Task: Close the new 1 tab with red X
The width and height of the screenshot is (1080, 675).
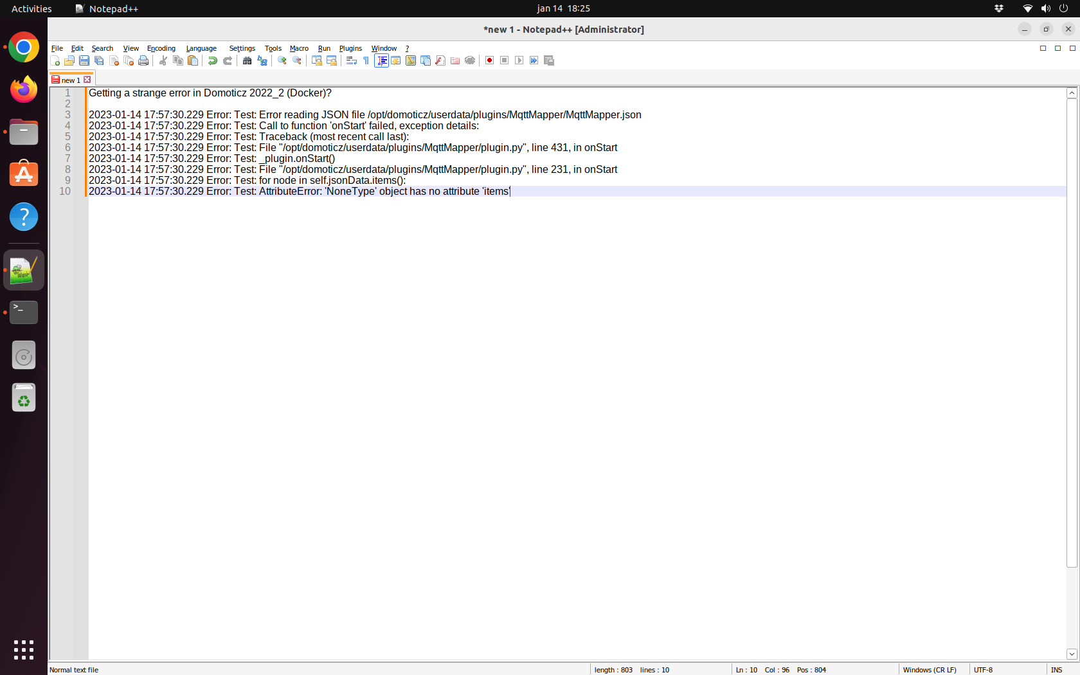Action: 87,80
